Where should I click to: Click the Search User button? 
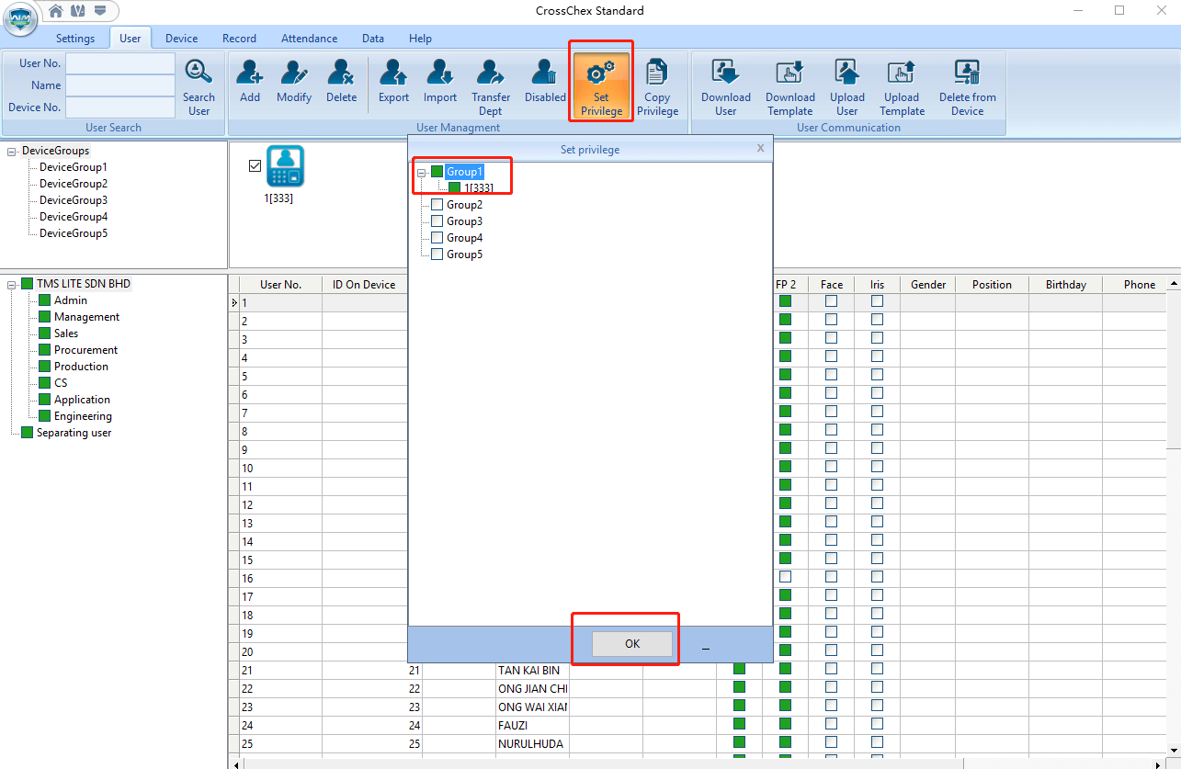pos(199,85)
